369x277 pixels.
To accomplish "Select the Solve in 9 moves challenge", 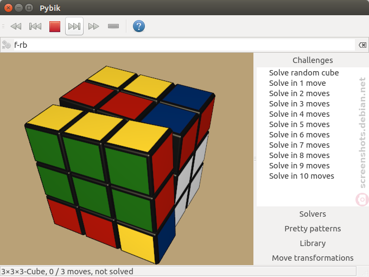I will (x=299, y=166).
